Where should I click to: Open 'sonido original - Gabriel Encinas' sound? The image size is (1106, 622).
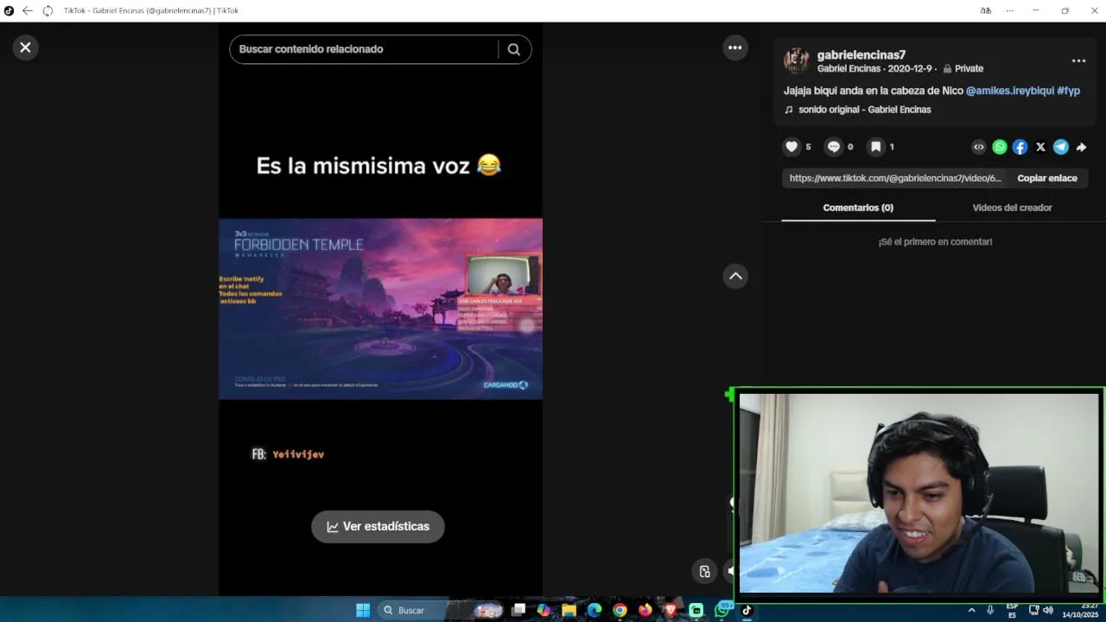[863, 110]
